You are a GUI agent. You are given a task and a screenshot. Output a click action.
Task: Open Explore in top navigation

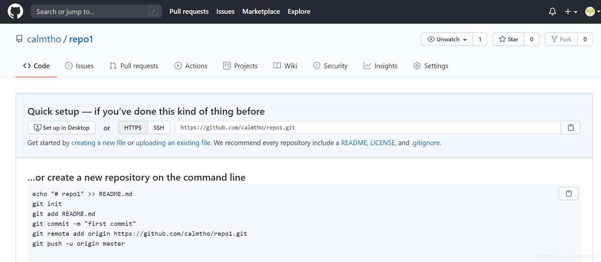[299, 12]
